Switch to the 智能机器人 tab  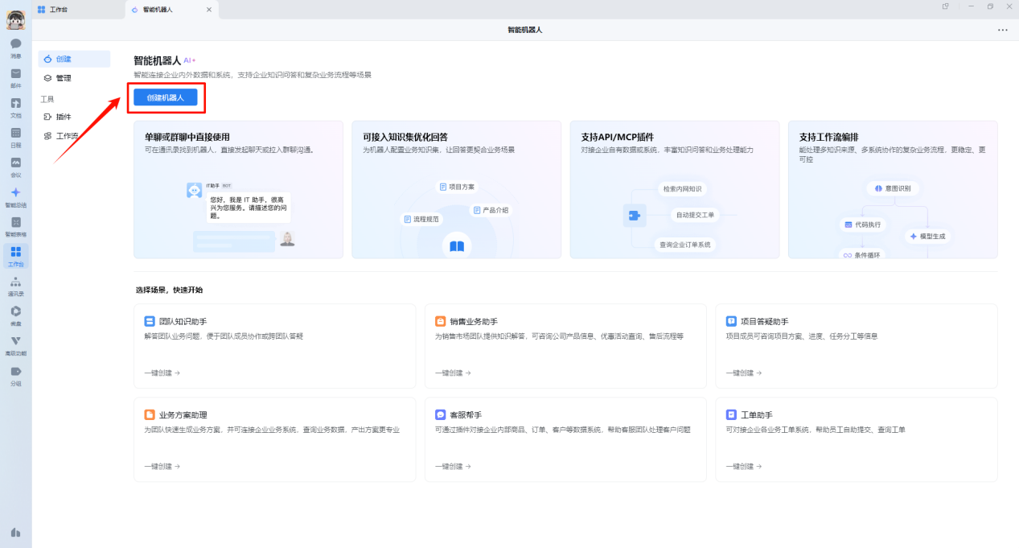coord(159,11)
